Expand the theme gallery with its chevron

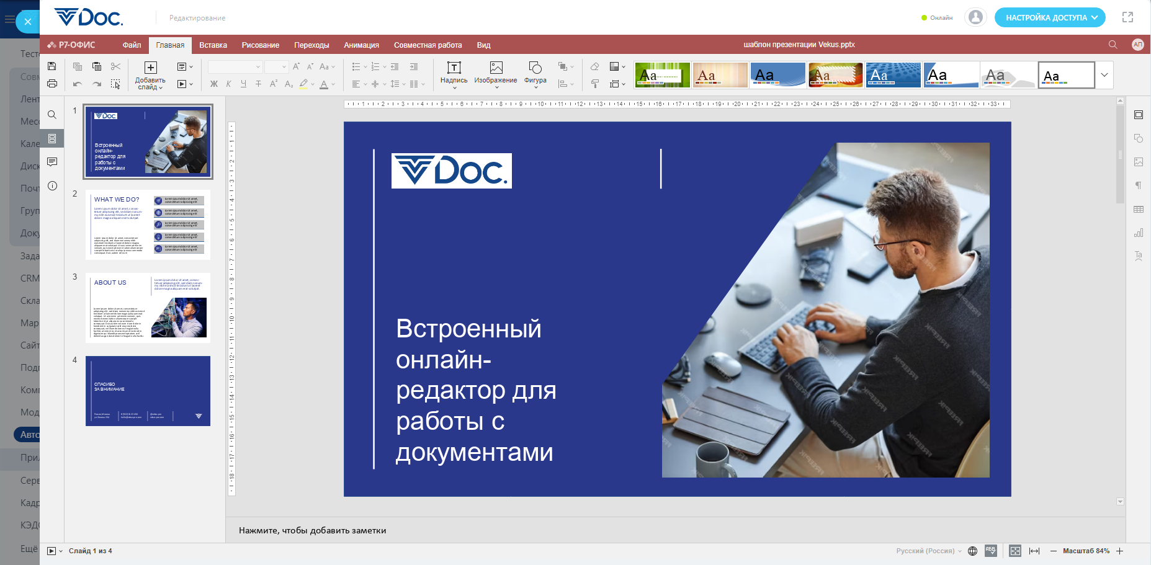point(1104,74)
